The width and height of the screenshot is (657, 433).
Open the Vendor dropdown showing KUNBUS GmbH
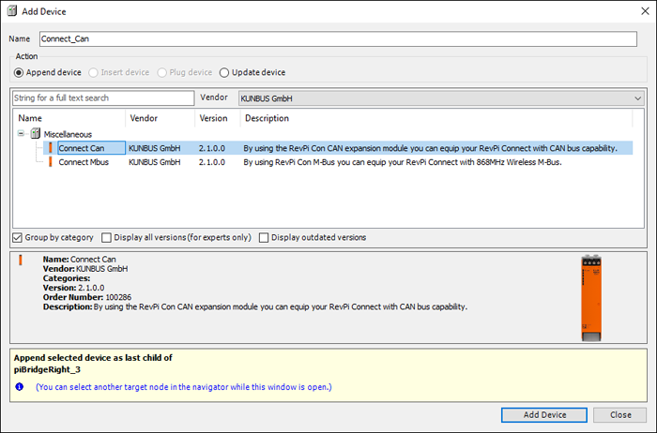coord(441,98)
